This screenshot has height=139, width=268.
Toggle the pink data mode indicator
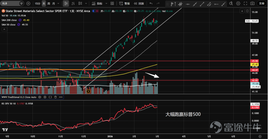pos(97,11)
